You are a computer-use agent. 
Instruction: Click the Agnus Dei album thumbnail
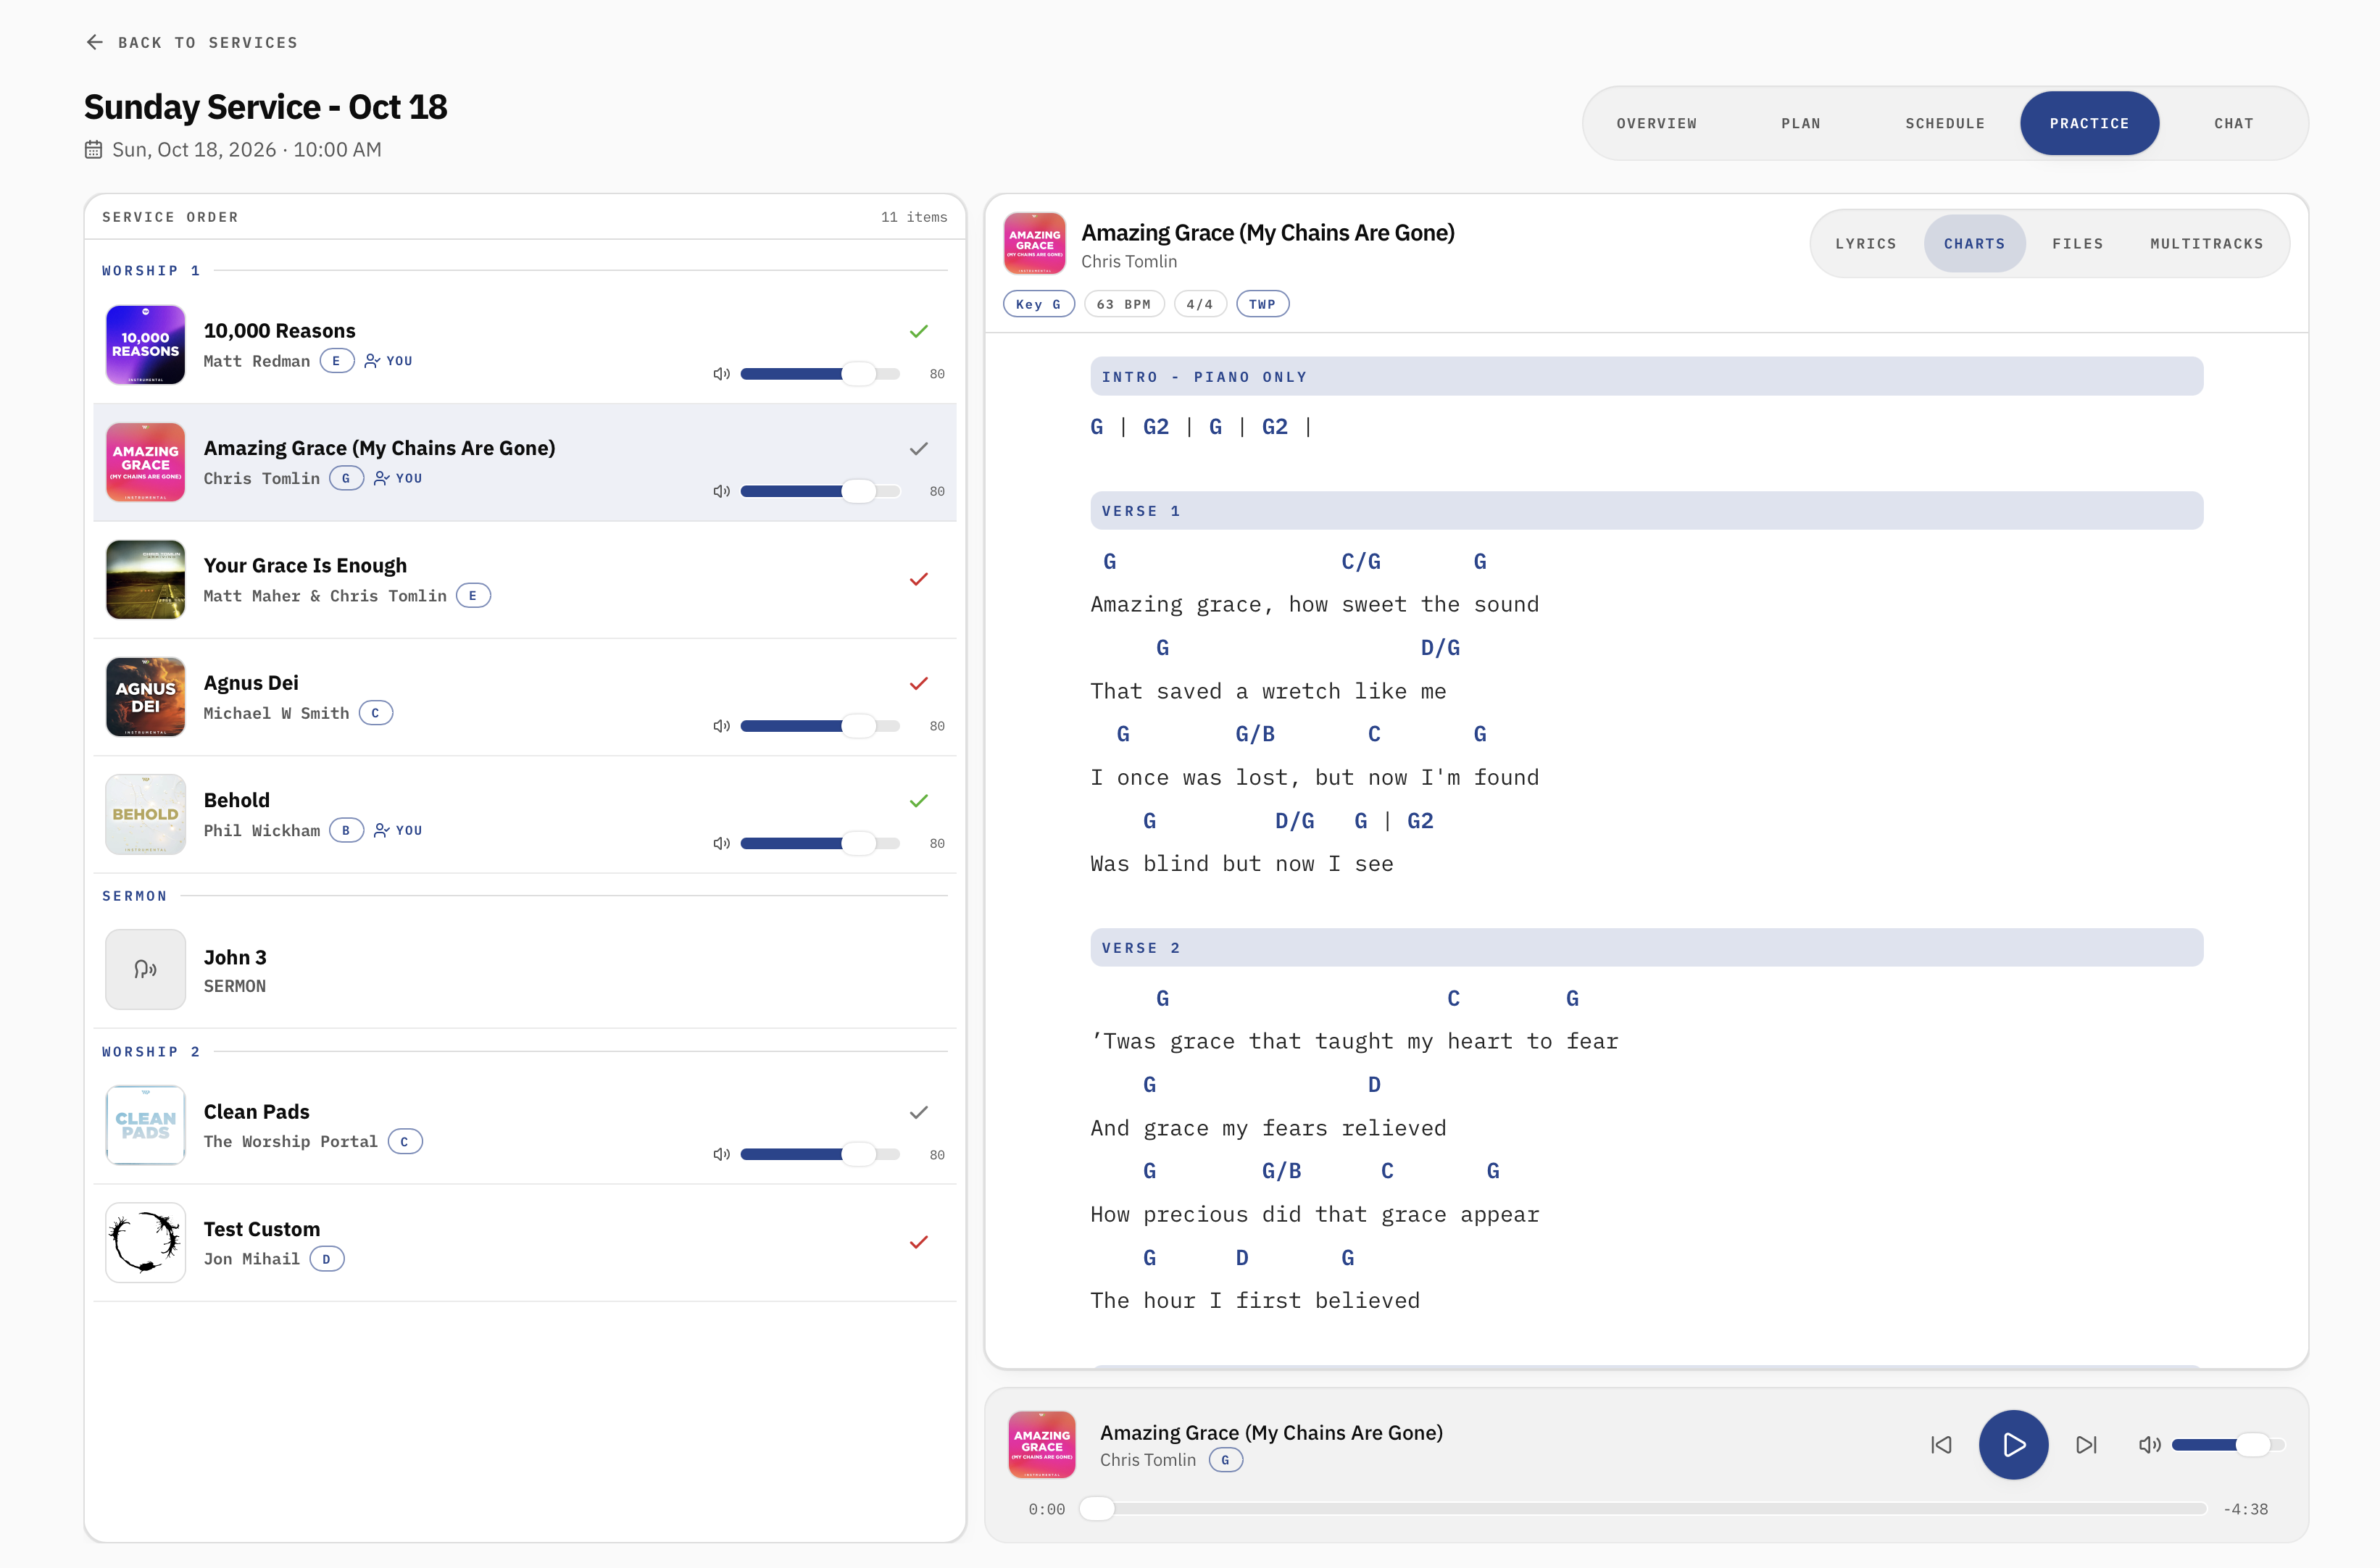pos(146,697)
